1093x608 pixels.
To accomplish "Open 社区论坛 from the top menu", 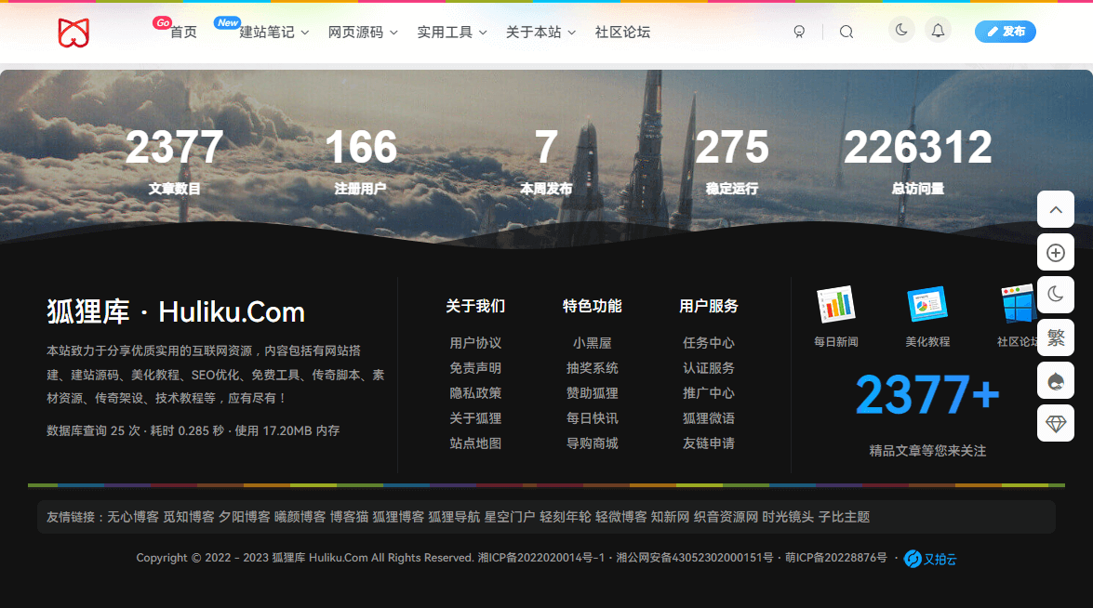I will [622, 31].
